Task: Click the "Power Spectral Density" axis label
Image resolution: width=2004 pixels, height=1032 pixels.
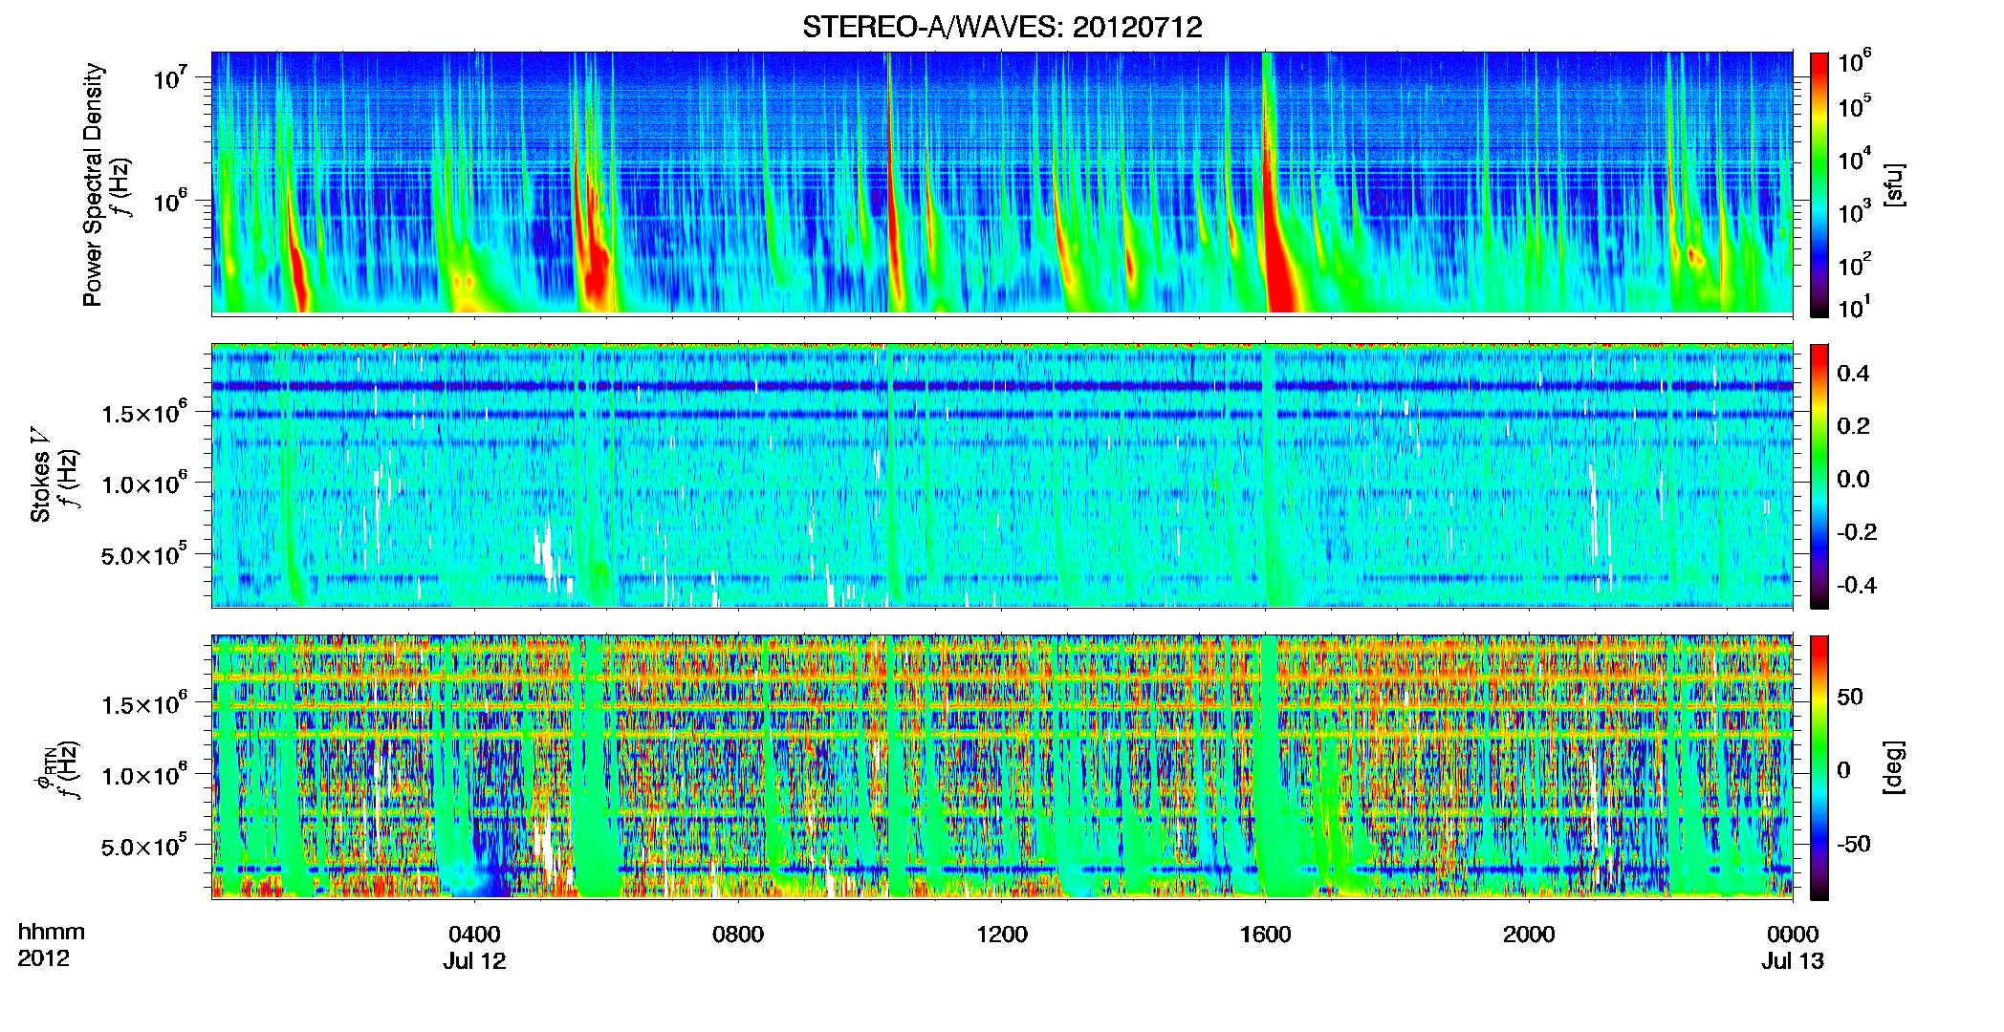Action: click(93, 184)
